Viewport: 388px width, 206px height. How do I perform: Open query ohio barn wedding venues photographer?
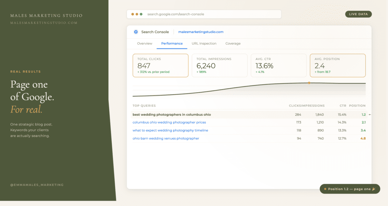pos(166,138)
